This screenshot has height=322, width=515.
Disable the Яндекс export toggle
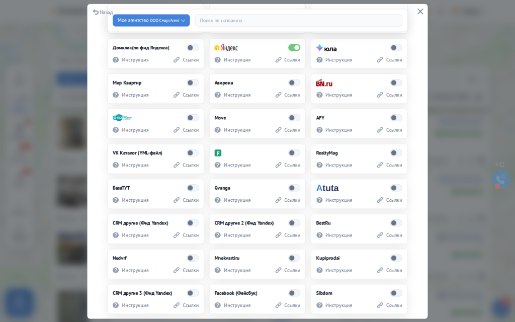[294, 48]
